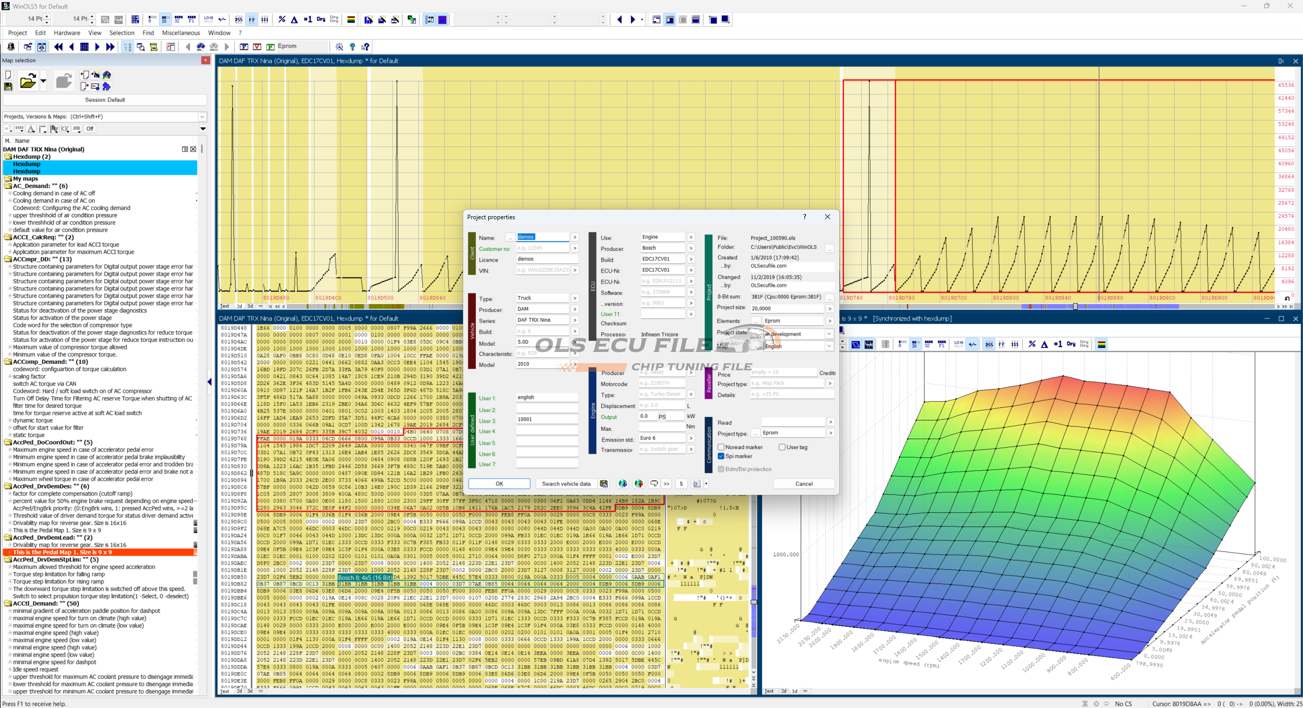Click the VIN input field
This screenshot has height=708, width=1303.
tap(543, 270)
